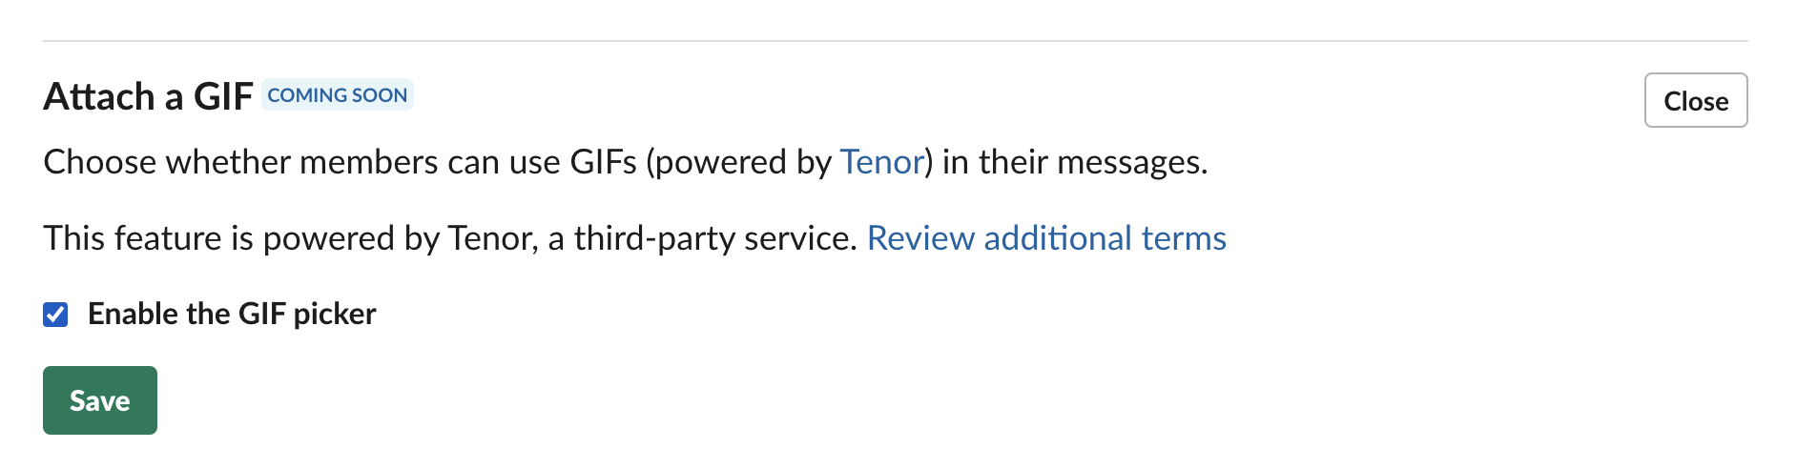Click the COMING SOON badge
This screenshot has width=1797, height=469.
(x=337, y=95)
